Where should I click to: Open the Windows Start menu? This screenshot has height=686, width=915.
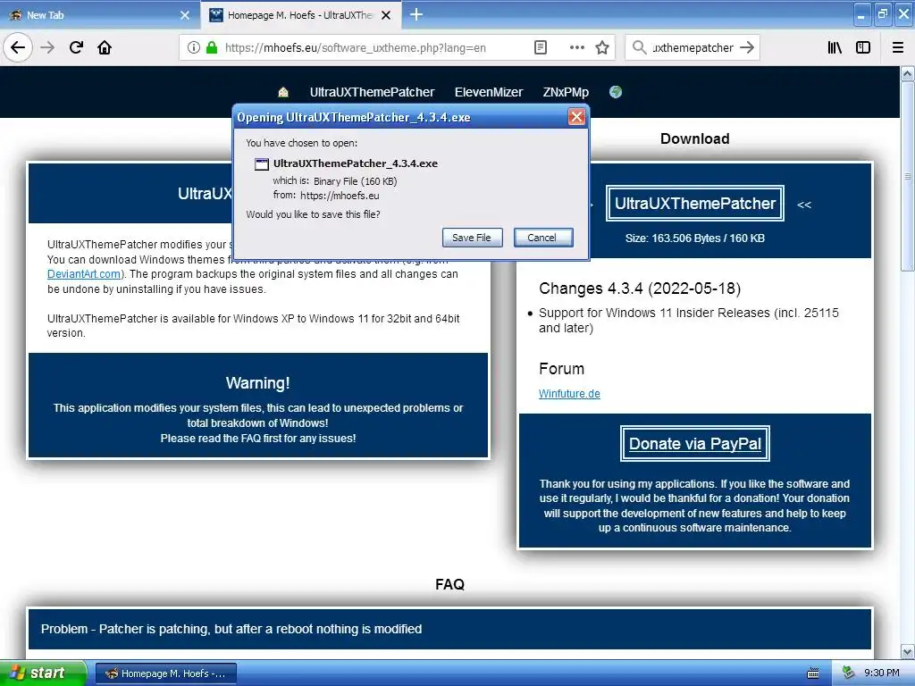(43, 673)
